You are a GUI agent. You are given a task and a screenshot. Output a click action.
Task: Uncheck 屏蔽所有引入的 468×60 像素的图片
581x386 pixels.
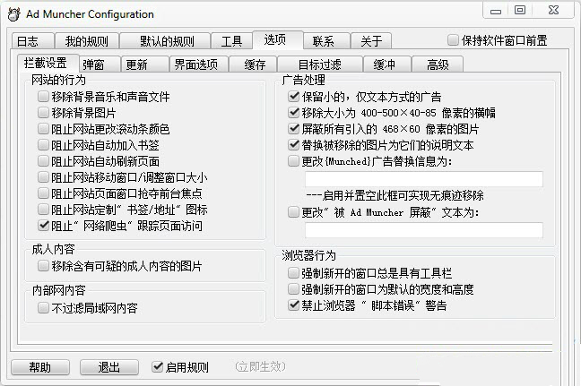click(293, 129)
